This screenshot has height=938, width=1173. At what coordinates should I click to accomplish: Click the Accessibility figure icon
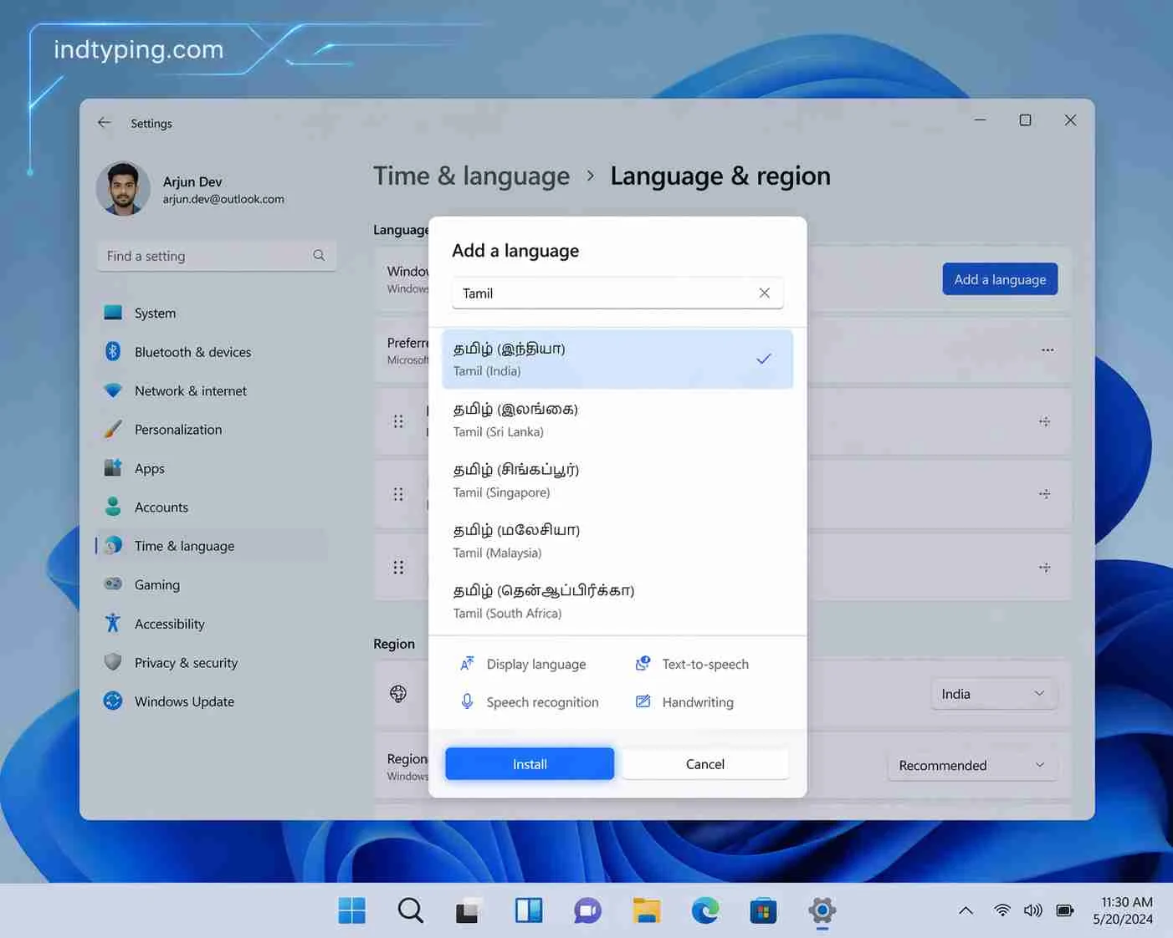tap(113, 623)
